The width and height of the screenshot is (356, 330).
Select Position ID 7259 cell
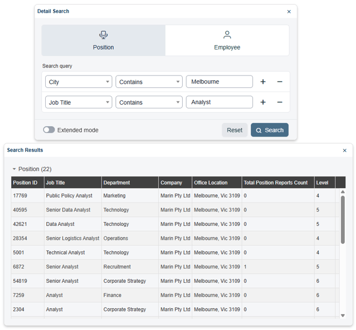click(x=28, y=295)
